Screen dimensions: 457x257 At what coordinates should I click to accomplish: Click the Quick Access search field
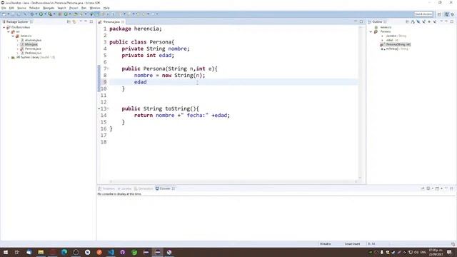point(423,14)
